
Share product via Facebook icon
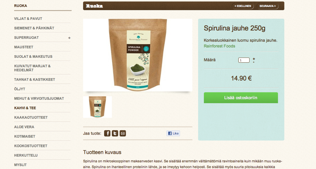(107, 133)
